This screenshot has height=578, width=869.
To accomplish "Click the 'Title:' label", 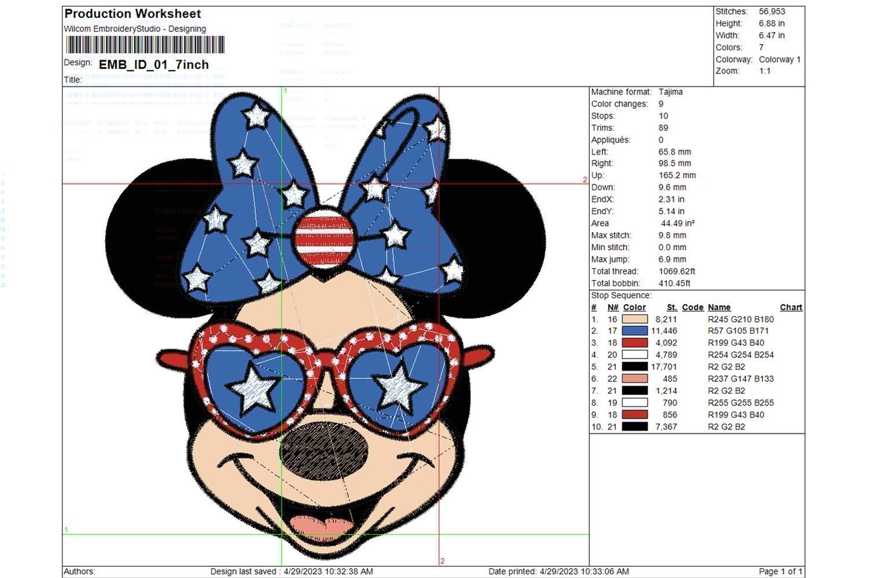I will 73,80.
